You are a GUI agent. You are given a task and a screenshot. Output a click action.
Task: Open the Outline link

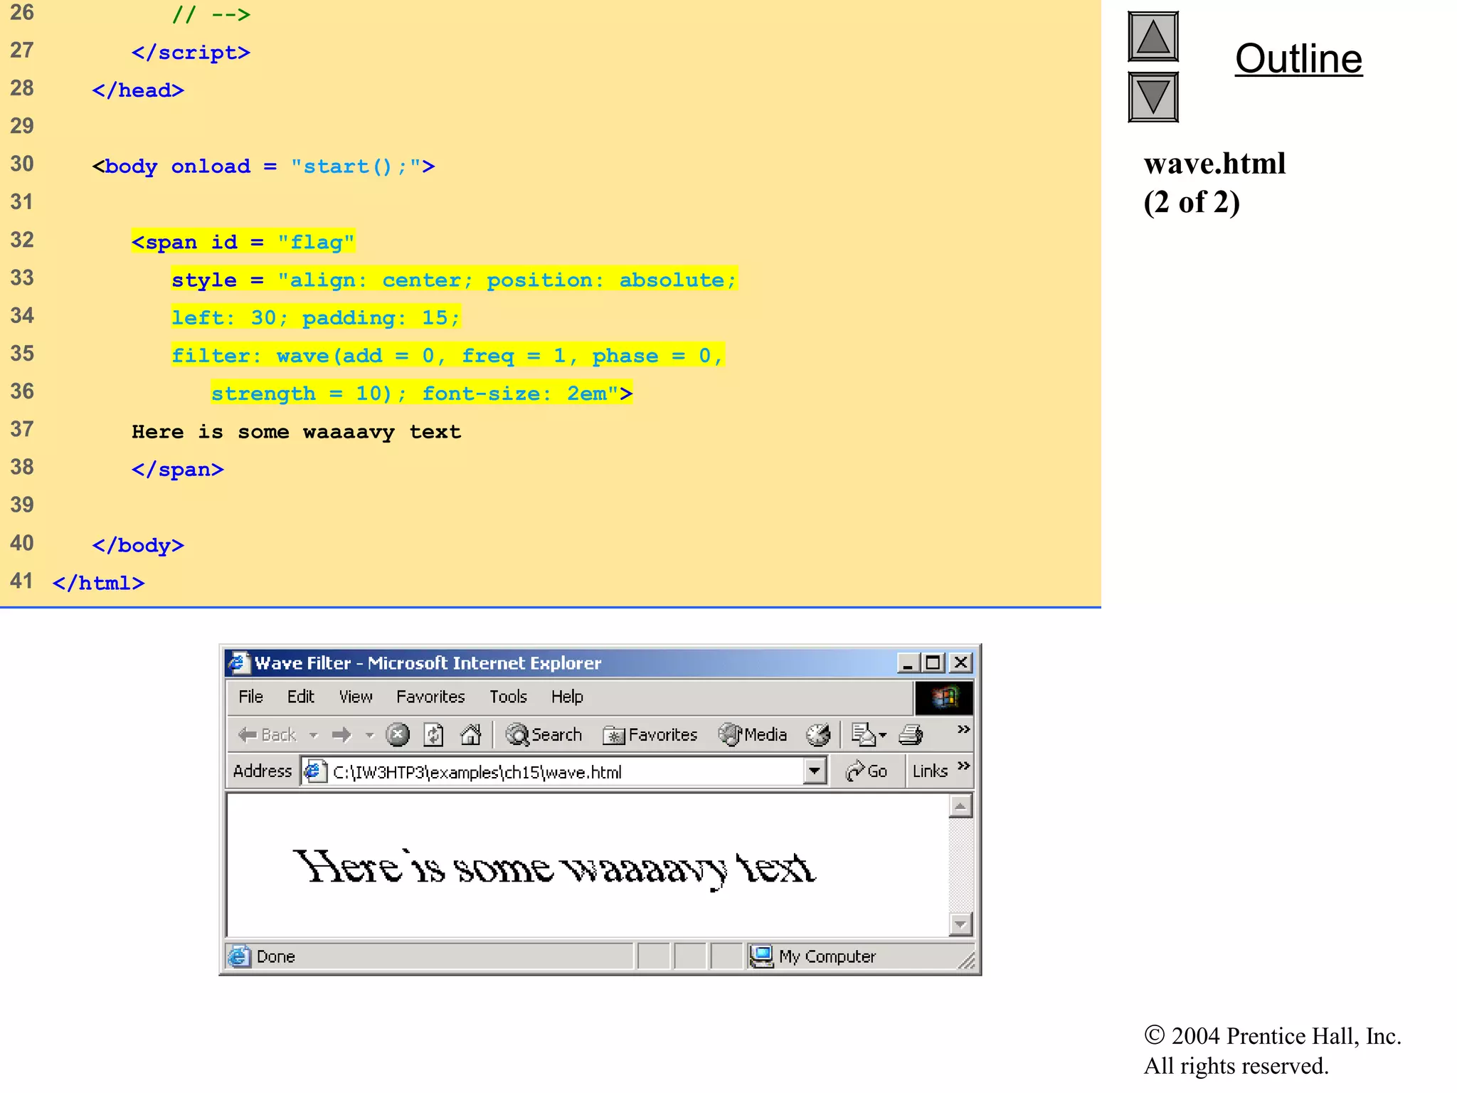(x=1298, y=58)
